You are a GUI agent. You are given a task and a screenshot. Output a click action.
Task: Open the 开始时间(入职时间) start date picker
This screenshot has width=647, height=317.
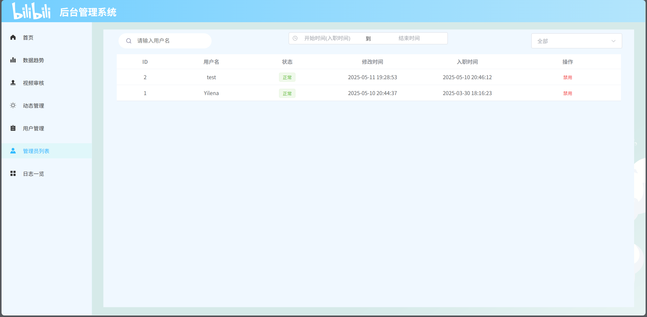click(x=327, y=38)
